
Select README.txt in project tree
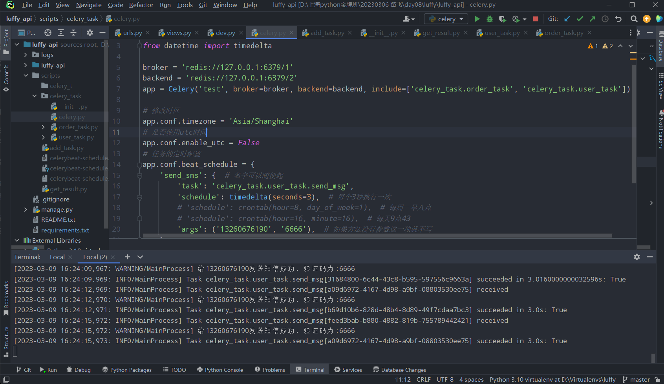pos(58,220)
